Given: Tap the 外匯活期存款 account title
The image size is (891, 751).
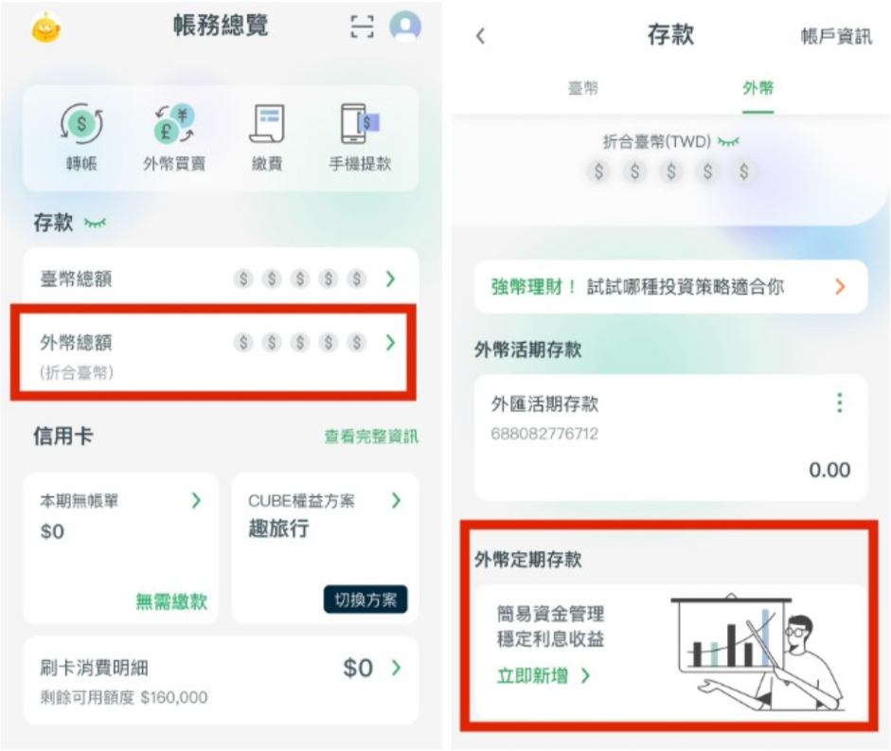Looking at the screenshot, I should pos(544,403).
